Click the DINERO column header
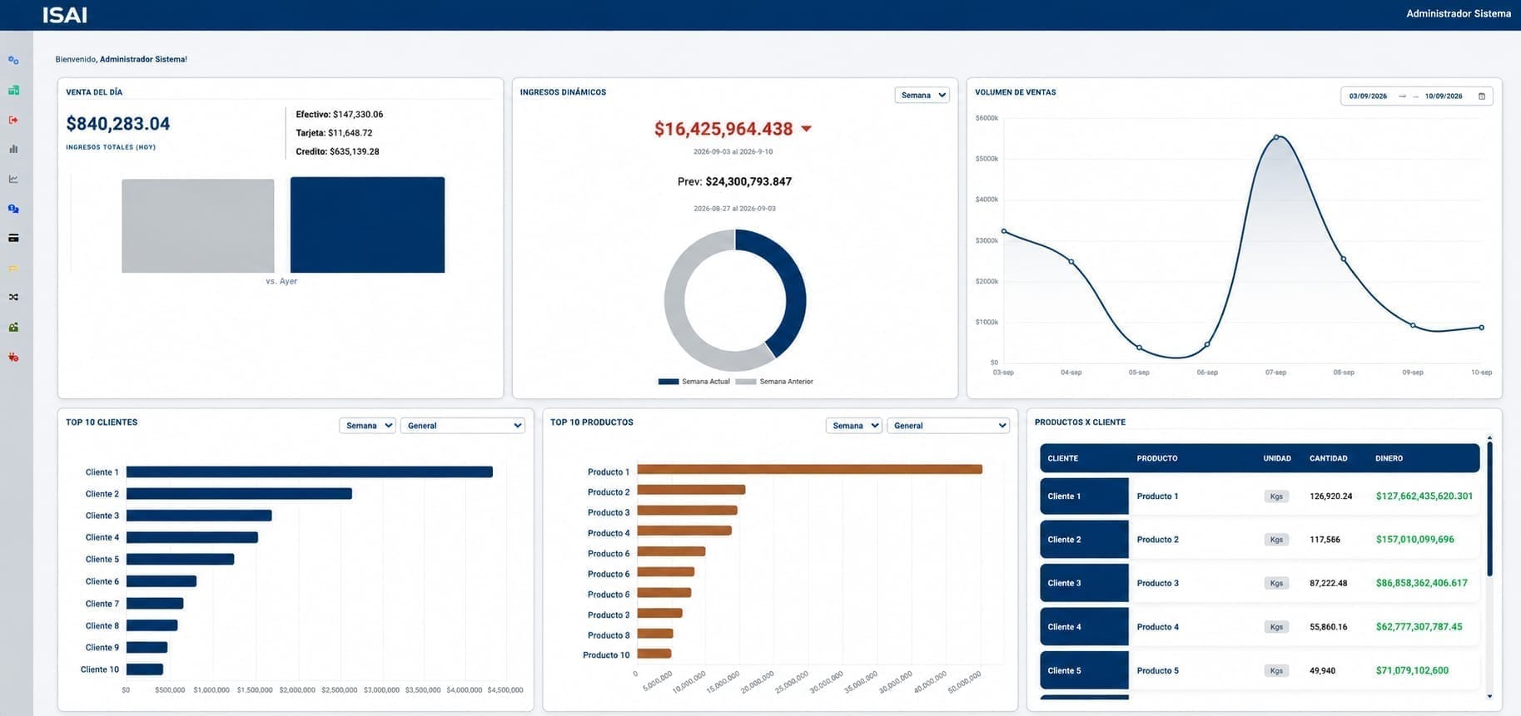The width and height of the screenshot is (1521, 716). click(1389, 458)
